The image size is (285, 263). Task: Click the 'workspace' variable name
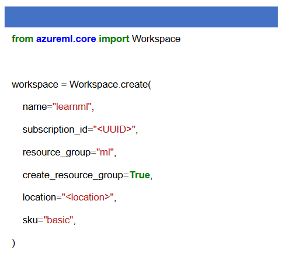pos(35,85)
